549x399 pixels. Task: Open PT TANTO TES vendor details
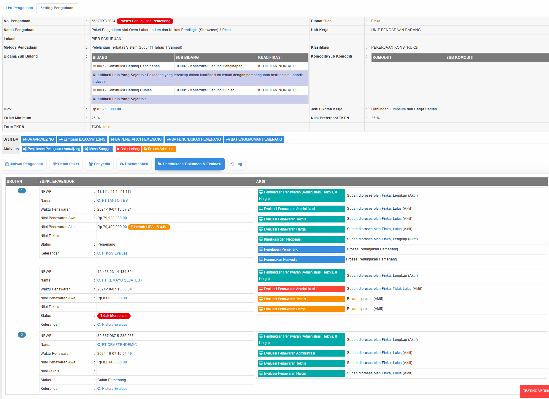point(115,201)
